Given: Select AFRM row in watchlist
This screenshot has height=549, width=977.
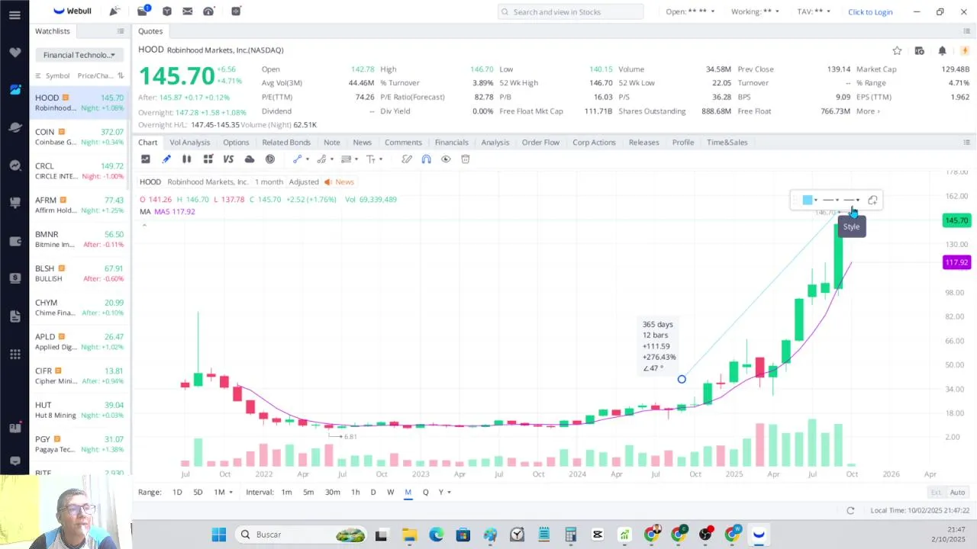Looking at the screenshot, I should [x=79, y=205].
